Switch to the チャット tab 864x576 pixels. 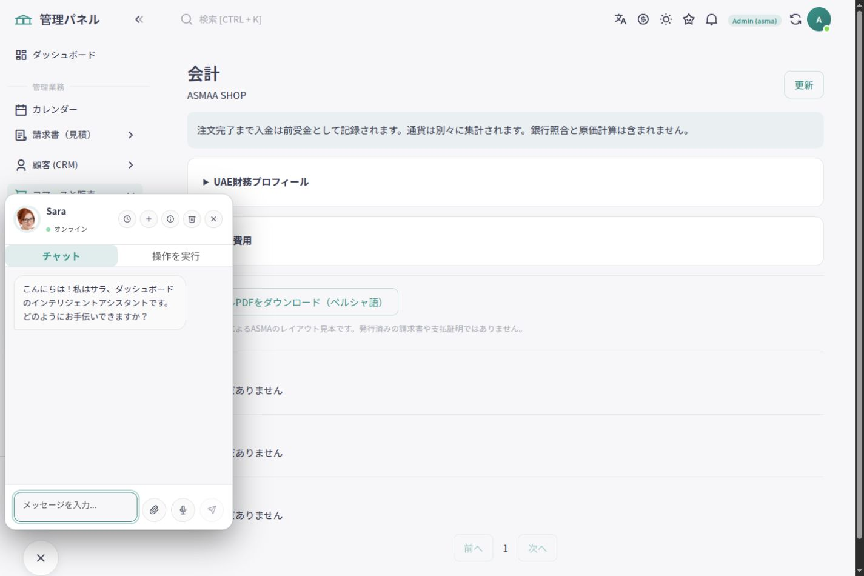coord(61,256)
